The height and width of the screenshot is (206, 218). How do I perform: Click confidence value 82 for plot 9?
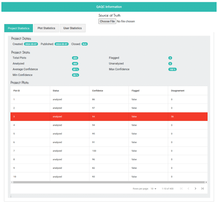click(93, 168)
